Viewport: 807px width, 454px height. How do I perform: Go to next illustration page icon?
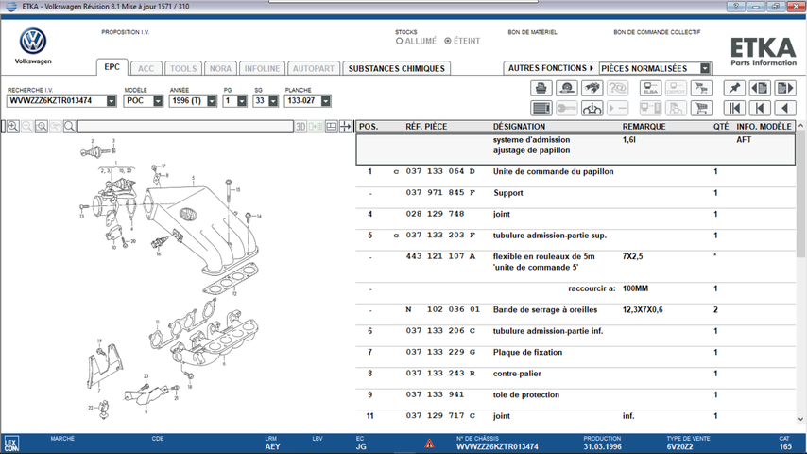(785, 88)
